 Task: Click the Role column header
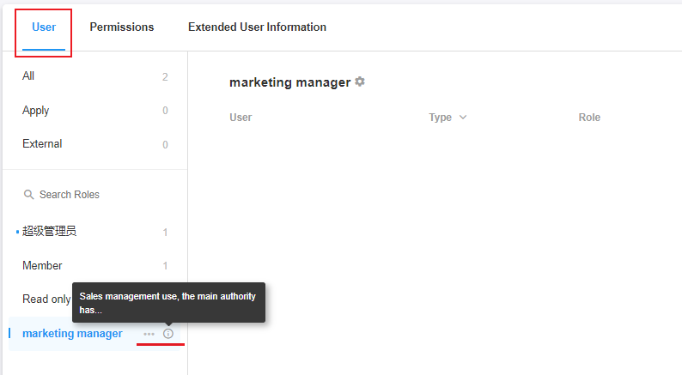tap(589, 118)
